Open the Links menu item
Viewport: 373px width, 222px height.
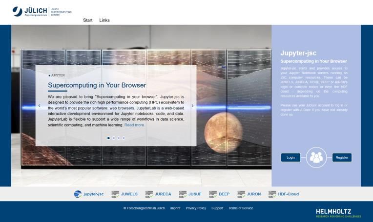104,20
